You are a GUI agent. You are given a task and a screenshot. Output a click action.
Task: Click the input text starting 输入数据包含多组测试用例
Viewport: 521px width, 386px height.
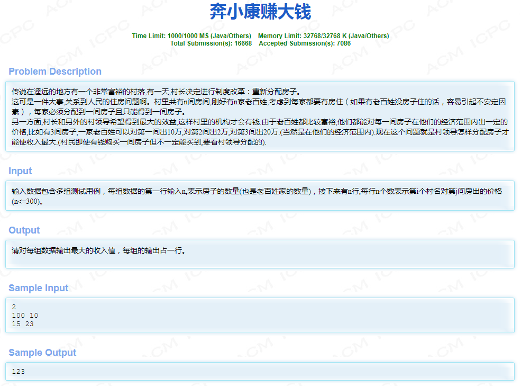click(x=257, y=191)
